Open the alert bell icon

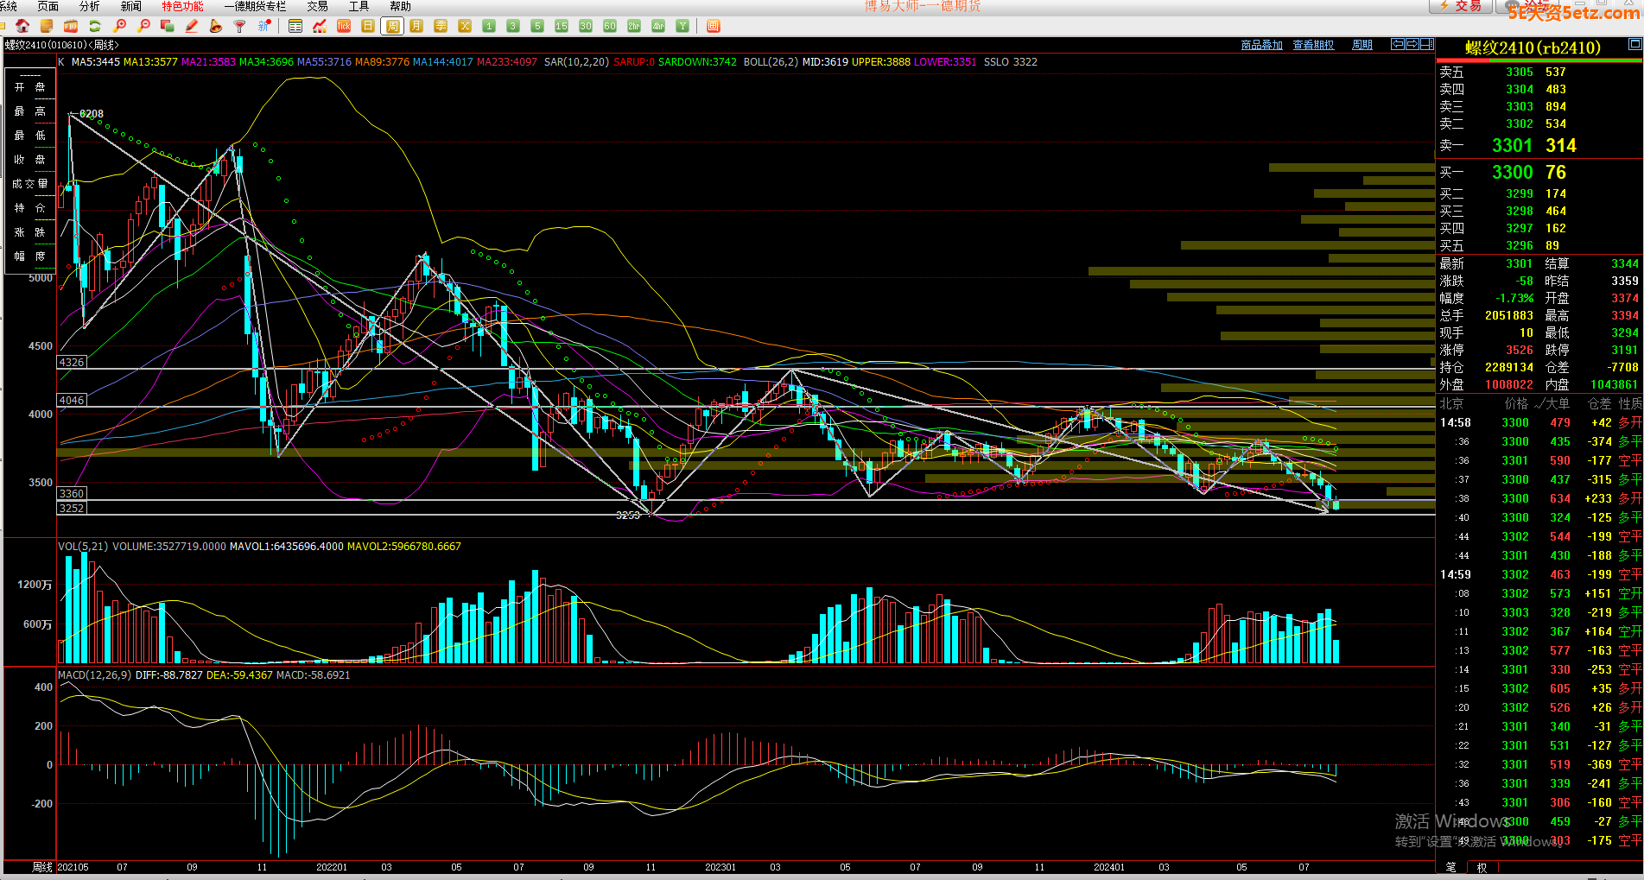216,26
